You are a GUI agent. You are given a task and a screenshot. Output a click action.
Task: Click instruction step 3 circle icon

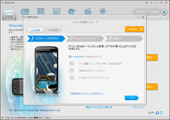(72, 78)
